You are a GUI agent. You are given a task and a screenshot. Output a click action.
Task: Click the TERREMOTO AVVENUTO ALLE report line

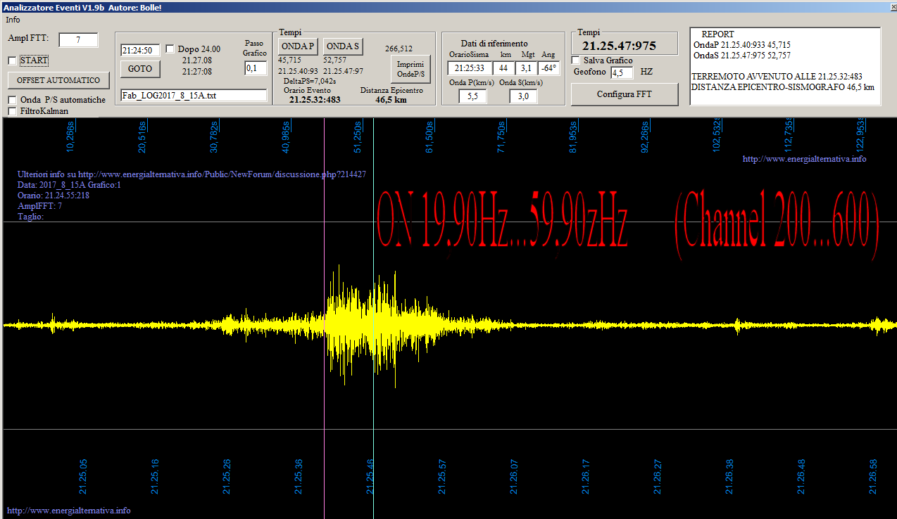(x=777, y=76)
